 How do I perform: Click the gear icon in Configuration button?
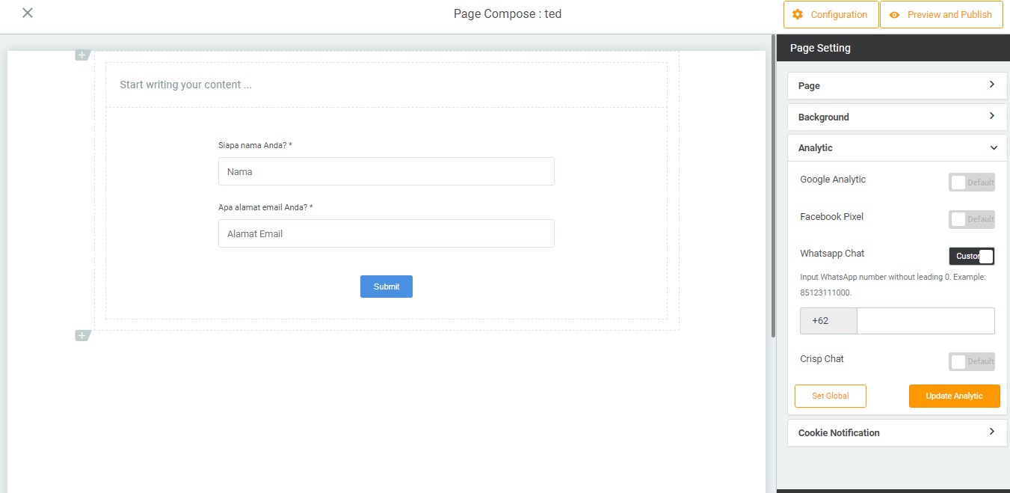(x=798, y=14)
